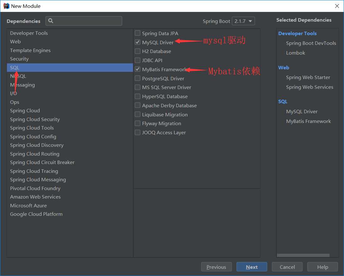Go back with the Previous button
344x276 pixels.
(216, 267)
